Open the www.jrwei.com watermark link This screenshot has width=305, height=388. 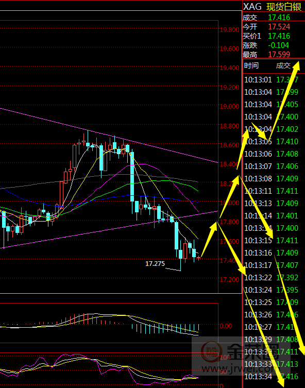[240, 369]
